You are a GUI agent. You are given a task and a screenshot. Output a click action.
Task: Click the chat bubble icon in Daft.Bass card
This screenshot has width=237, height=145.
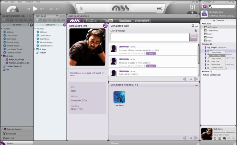point(224,138)
